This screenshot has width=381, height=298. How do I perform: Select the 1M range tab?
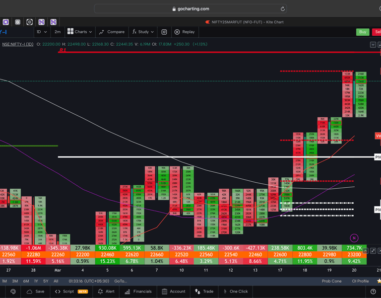(4, 281)
